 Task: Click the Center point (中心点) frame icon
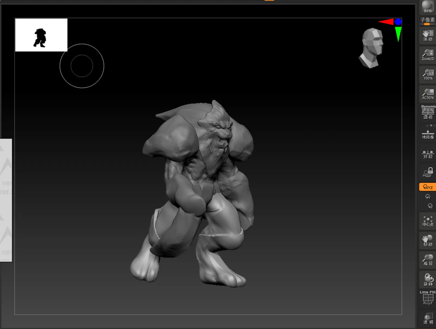[x=428, y=221]
